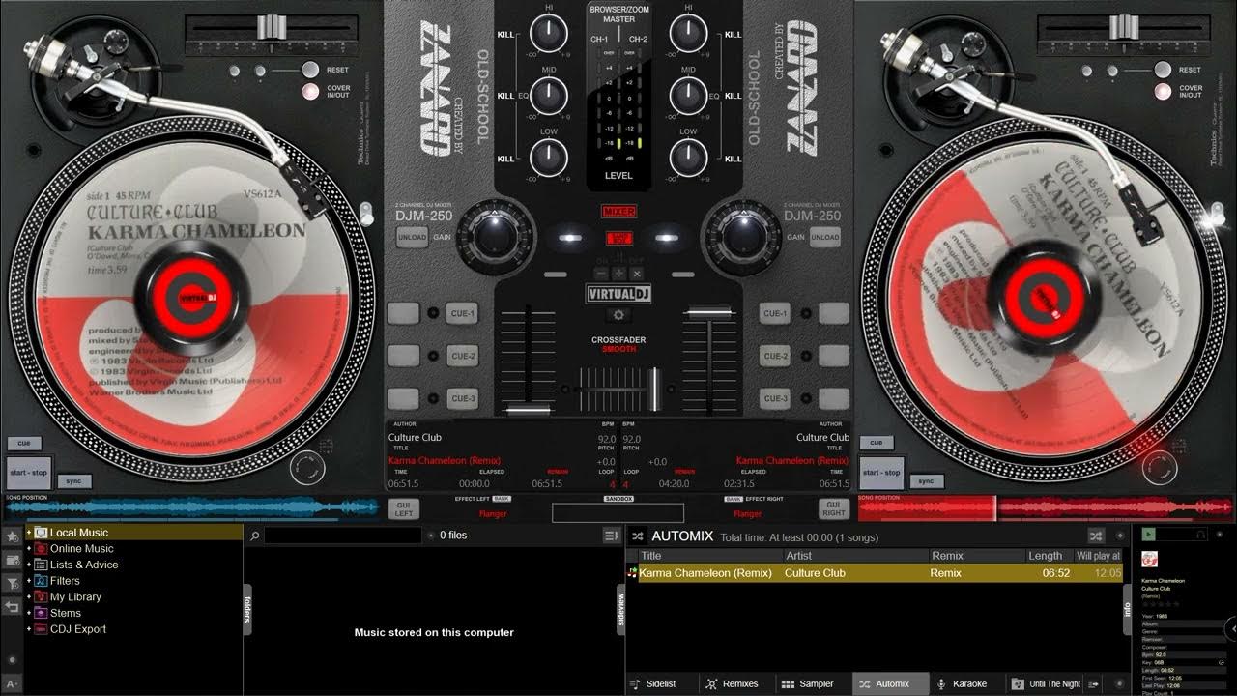The width and height of the screenshot is (1237, 696).
Task: Click the crossfader slider handle
Action: [x=654, y=389]
